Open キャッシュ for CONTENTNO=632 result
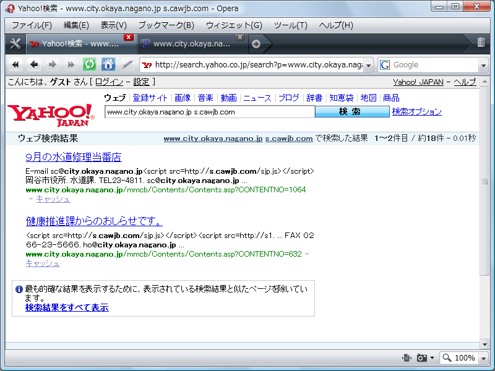Screen dimensions: 495x371 pos(43,263)
